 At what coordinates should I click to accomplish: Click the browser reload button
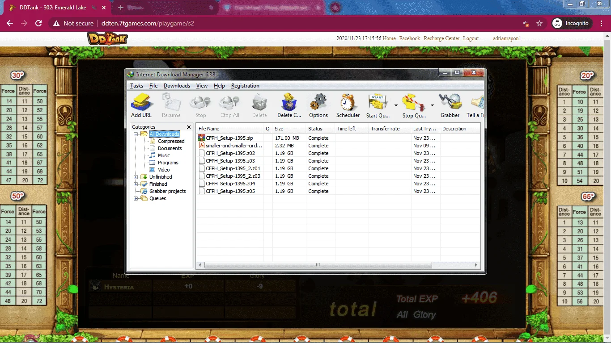tap(38, 23)
